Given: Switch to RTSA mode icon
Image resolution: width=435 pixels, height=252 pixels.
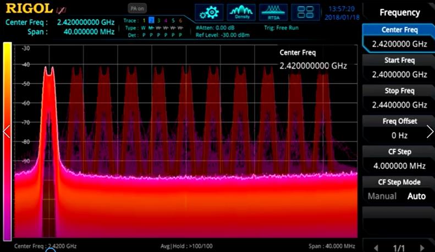Looking at the screenshot, I should click(273, 12).
